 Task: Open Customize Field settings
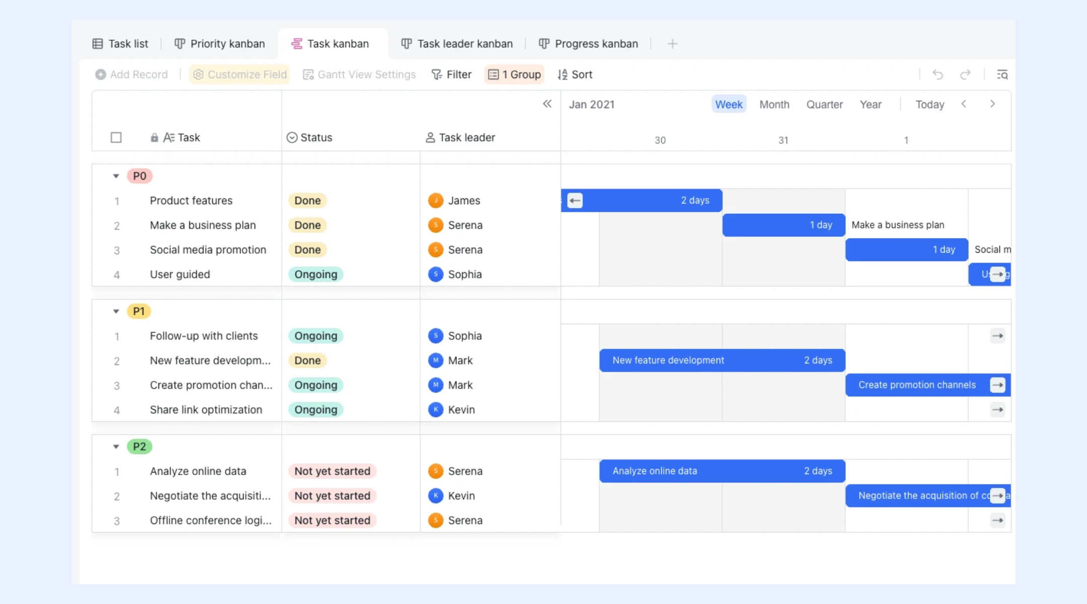pyautogui.click(x=240, y=74)
